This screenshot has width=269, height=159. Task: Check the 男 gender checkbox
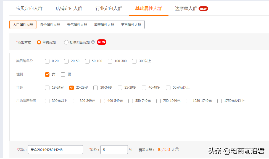coord(63,74)
